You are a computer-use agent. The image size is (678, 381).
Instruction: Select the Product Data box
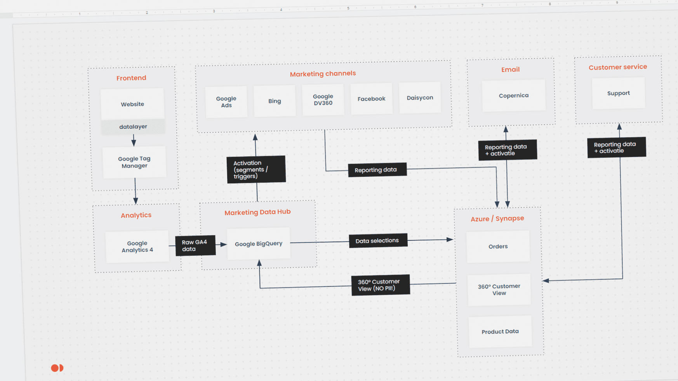500,332
